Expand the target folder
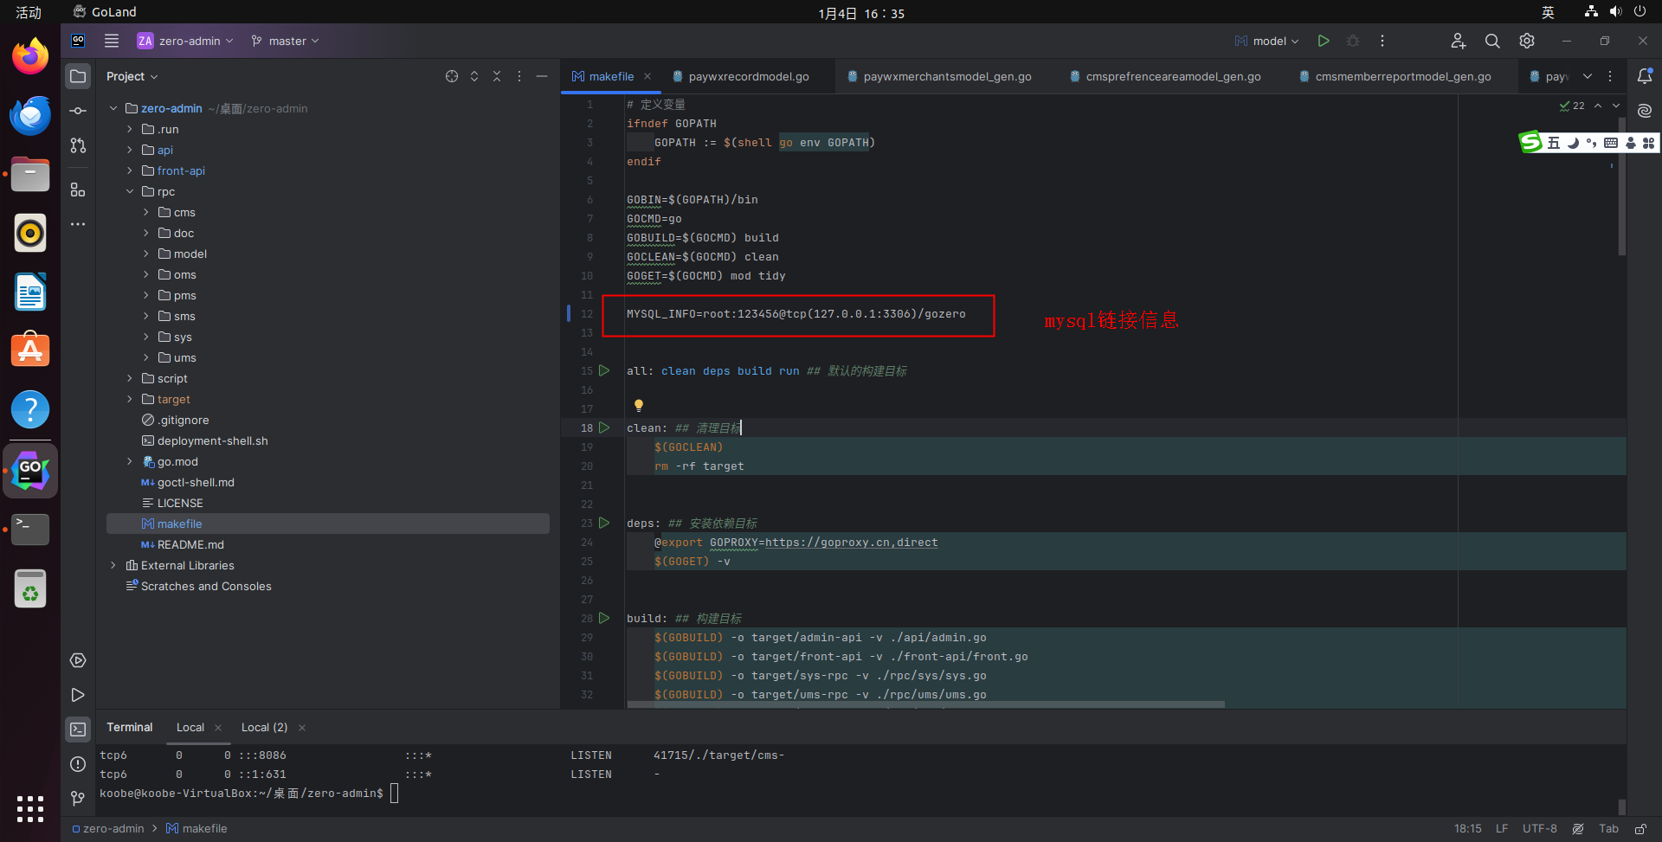Viewport: 1662px width, 842px height. (x=130, y=399)
